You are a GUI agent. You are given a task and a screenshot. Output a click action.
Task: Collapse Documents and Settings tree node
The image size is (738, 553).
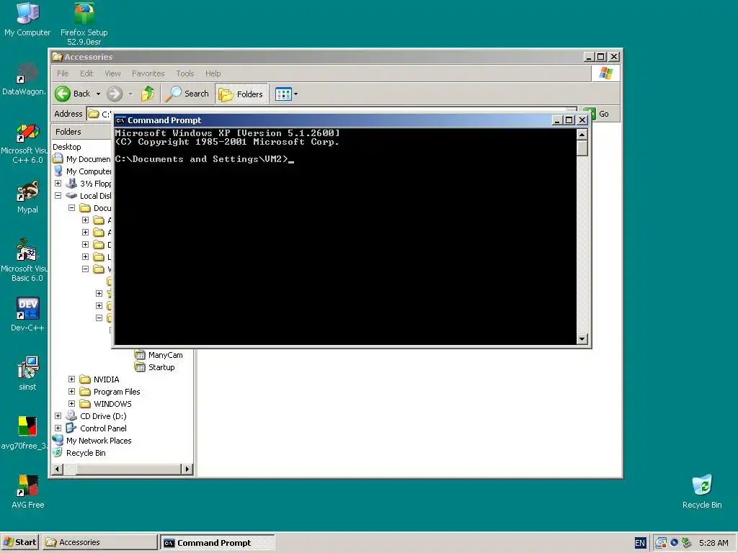71,208
